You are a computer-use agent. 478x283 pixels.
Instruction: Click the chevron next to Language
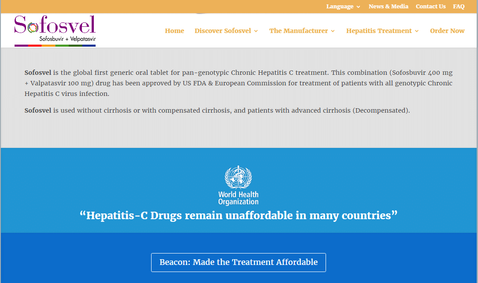[358, 7]
